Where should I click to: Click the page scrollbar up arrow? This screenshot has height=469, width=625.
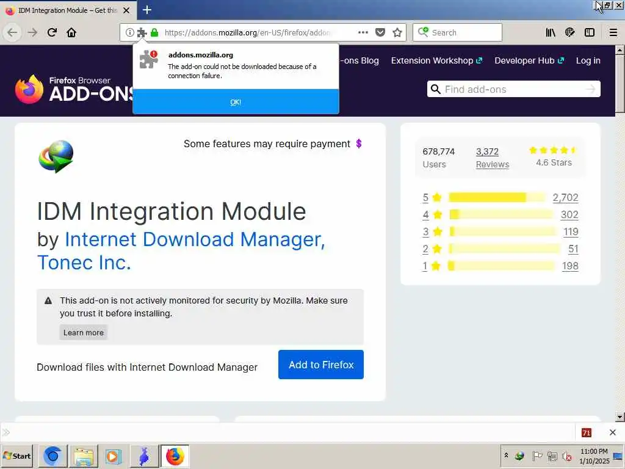[620, 50]
